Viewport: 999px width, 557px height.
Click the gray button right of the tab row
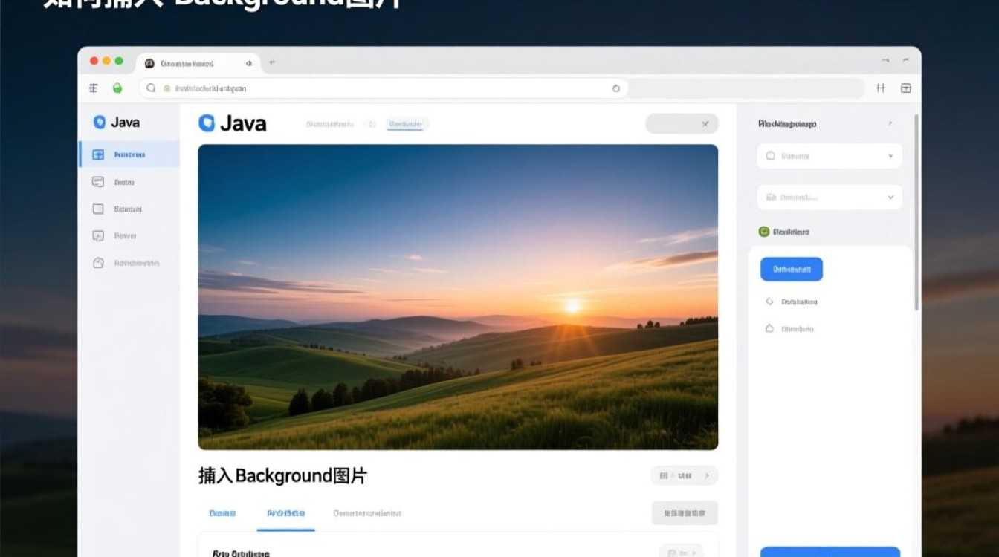point(685,513)
